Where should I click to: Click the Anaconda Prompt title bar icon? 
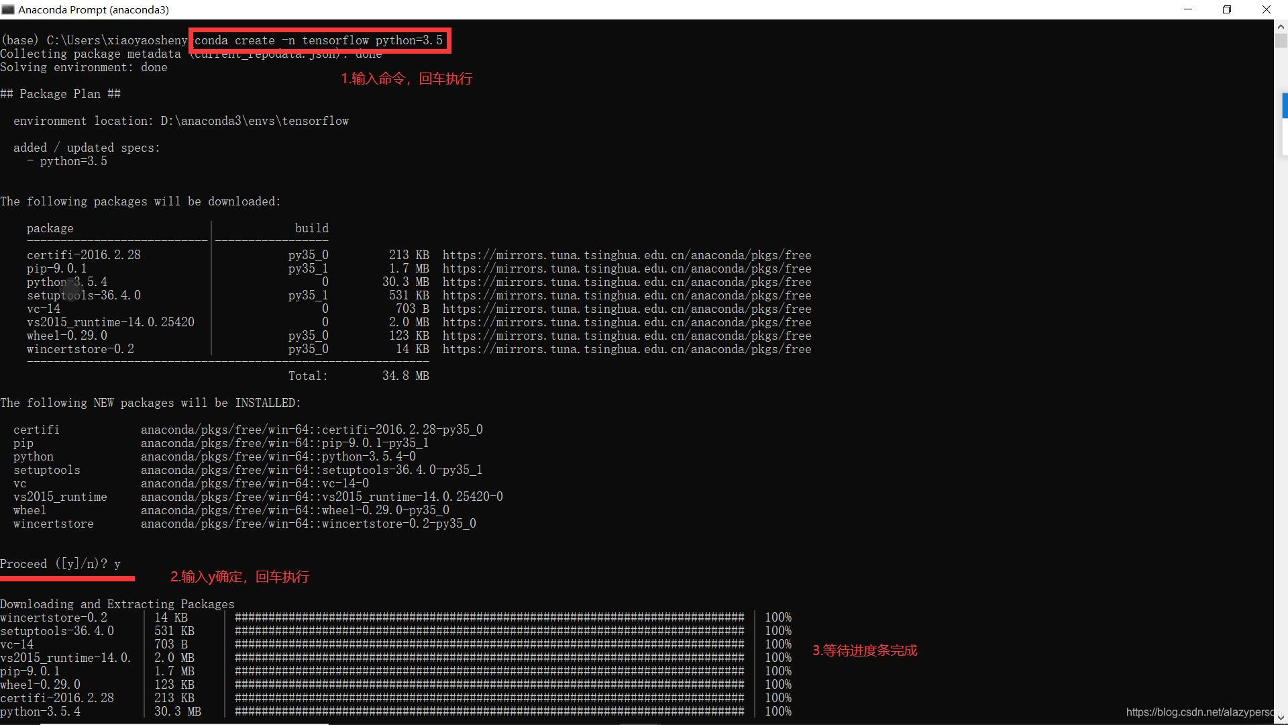8,9
